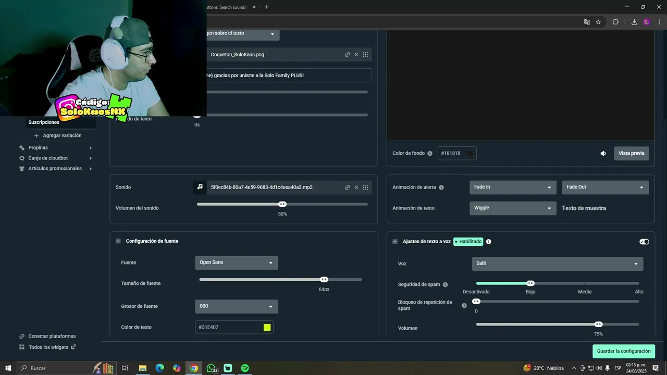Open the Windows Start menu
Viewport: 667px width, 375px height.
pos(8,368)
